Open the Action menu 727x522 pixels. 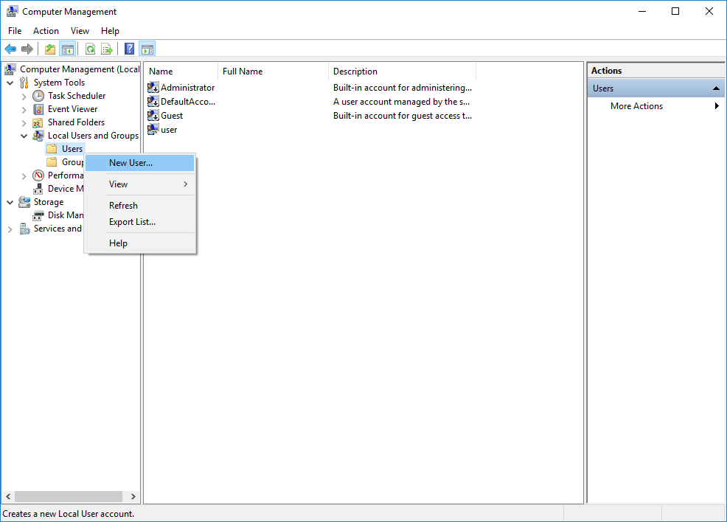coord(46,30)
